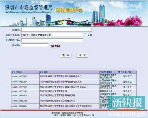Viewport: 148px width, 118px height.
Task: Click the 清空 clear button
Action: tap(82, 55)
